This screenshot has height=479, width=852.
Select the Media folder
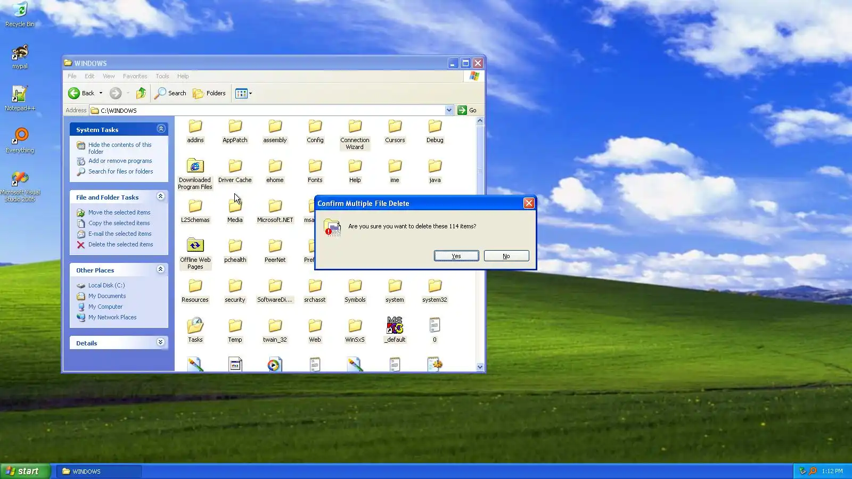click(235, 211)
